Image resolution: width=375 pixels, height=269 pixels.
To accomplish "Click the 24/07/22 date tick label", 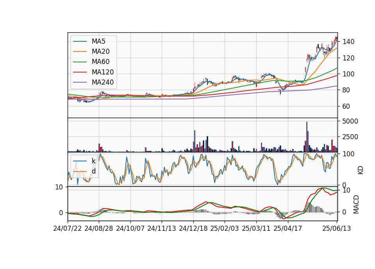I will coord(68,228).
